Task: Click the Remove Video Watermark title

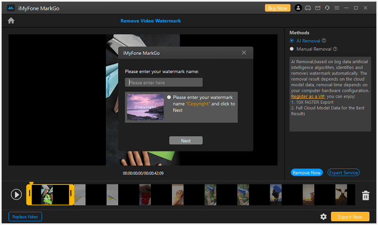Action: tap(151, 21)
